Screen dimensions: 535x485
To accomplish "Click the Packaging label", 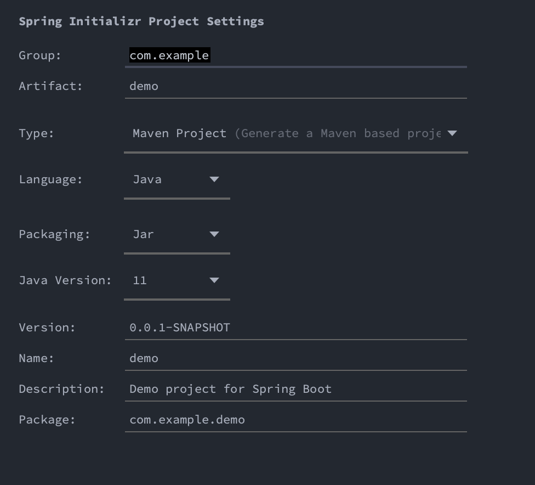I will click(x=55, y=234).
